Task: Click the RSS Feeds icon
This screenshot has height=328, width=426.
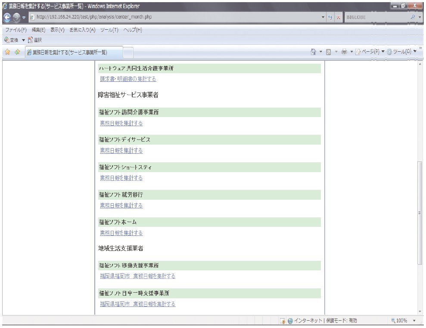Action: [x=329, y=52]
